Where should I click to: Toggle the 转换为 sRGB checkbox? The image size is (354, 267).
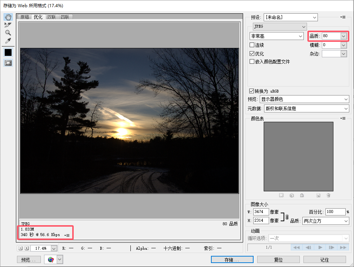tap(252, 91)
